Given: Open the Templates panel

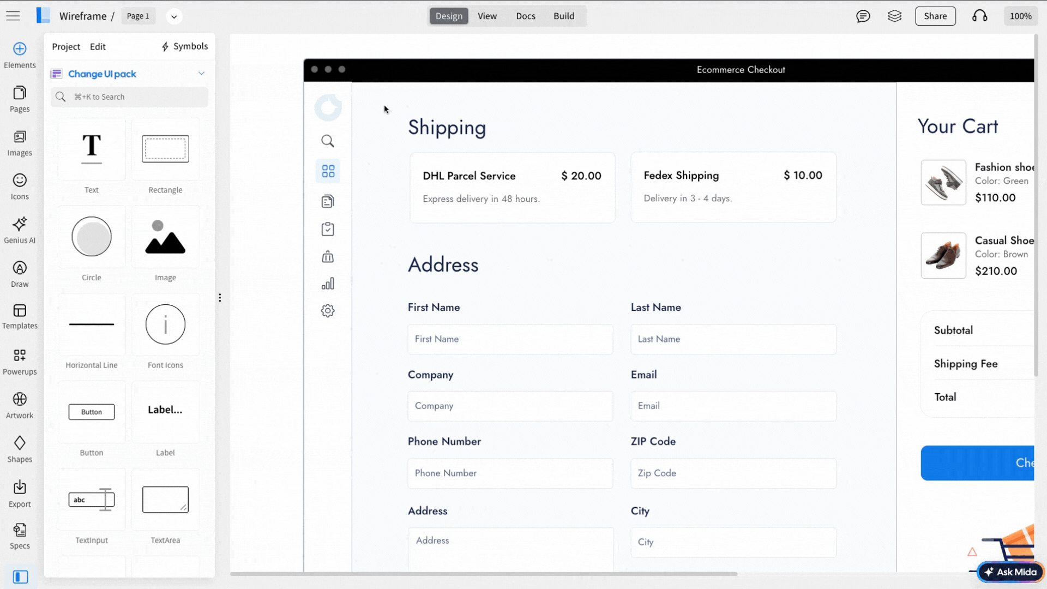Looking at the screenshot, I should [20, 316].
